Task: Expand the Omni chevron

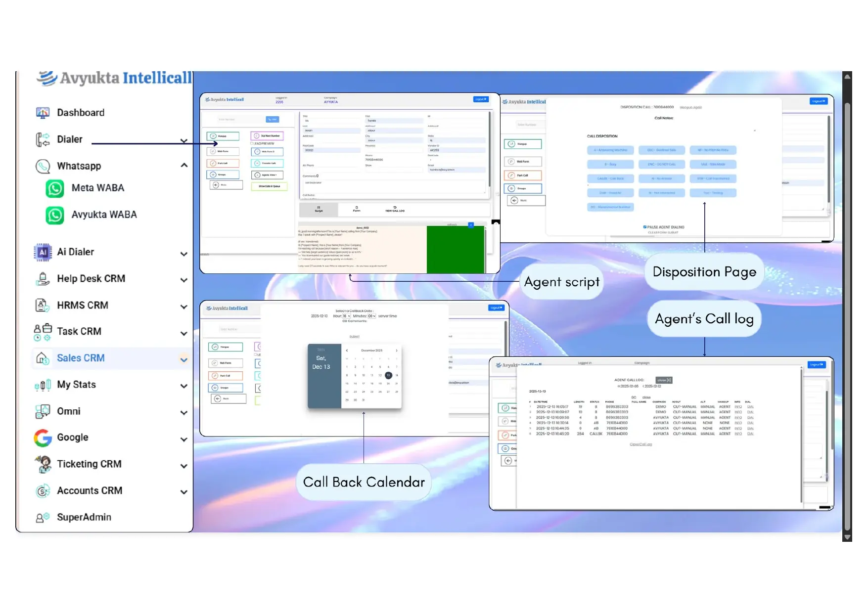Action: pyautogui.click(x=184, y=413)
